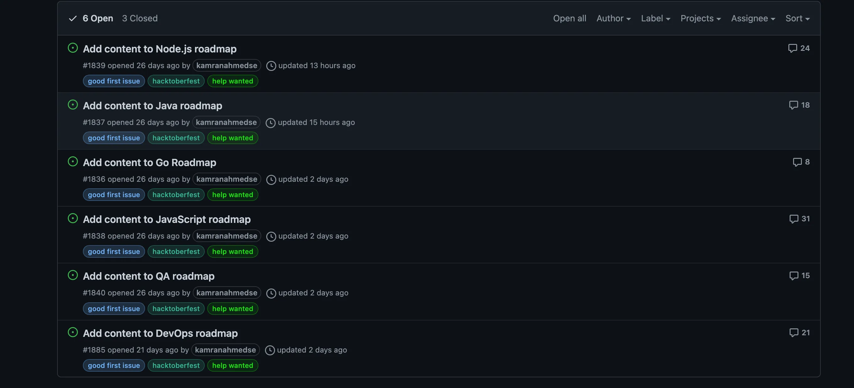The width and height of the screenshot is (854, 388).
Task: Open the Sort dropdown
Action: tap(797, 18)
